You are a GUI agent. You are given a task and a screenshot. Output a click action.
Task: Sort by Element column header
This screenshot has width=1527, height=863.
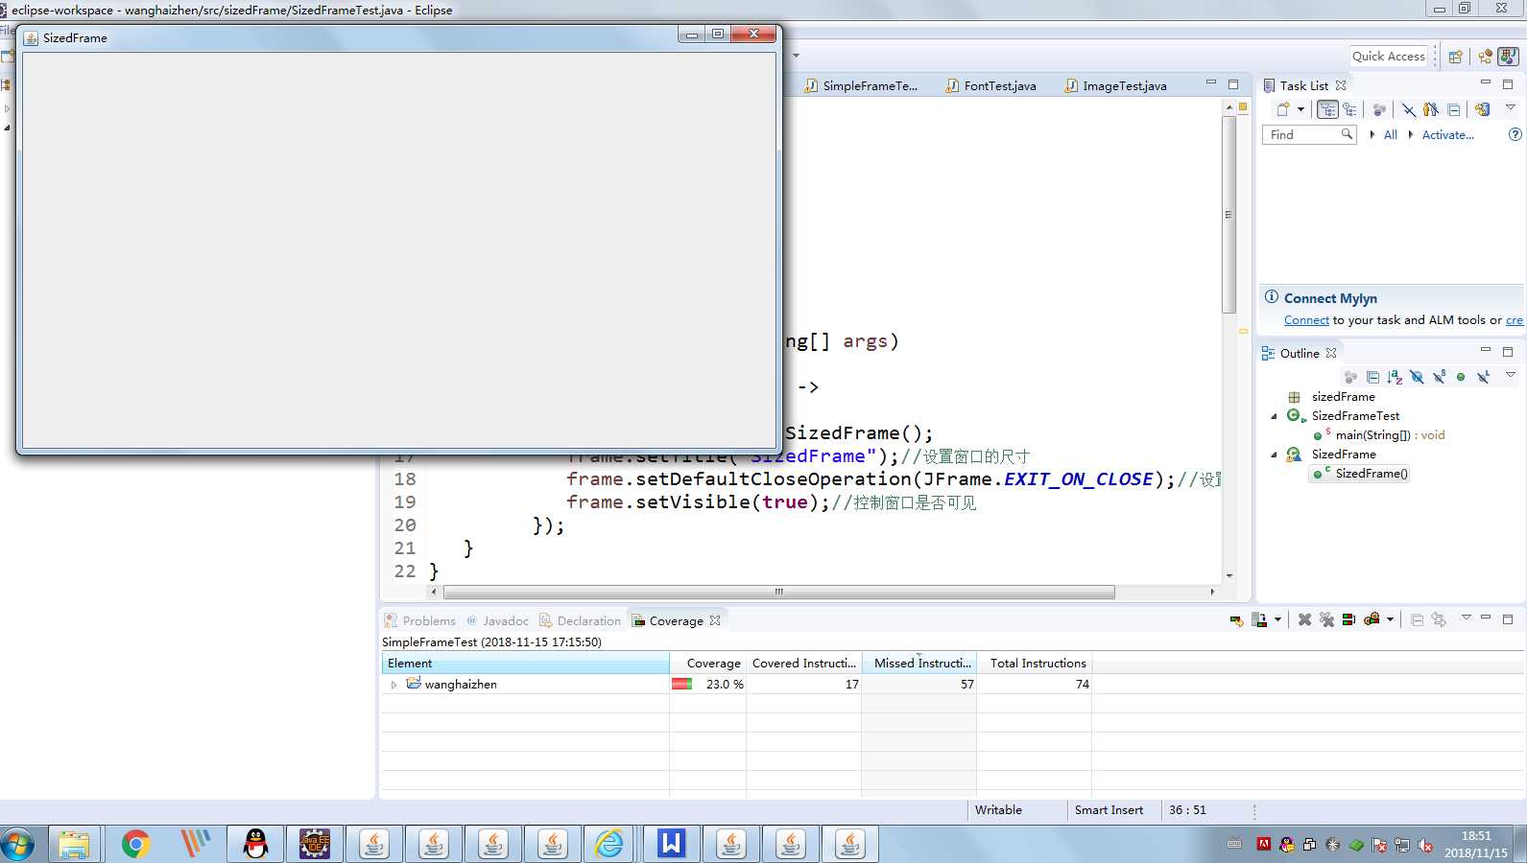pyautogui.click(x=525, y=663)
